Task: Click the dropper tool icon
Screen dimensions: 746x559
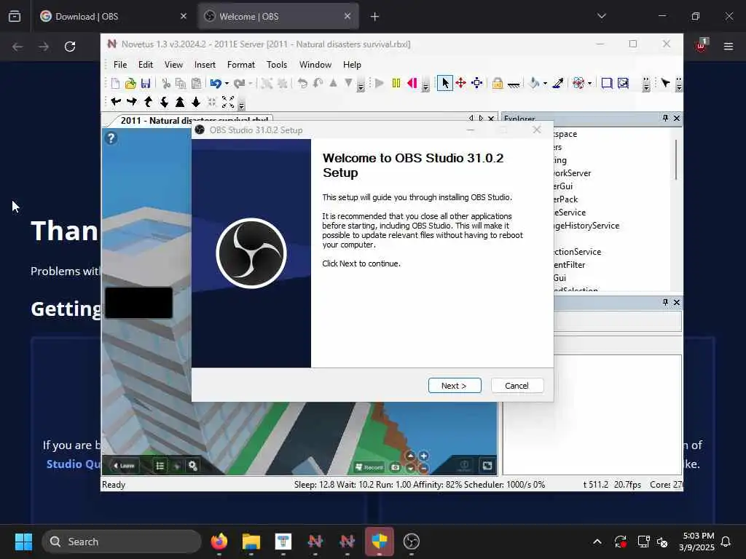Action: 558,84
